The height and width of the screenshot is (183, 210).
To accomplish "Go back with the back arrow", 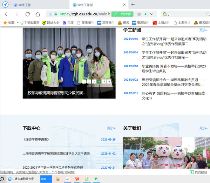I will pos(6,14).
